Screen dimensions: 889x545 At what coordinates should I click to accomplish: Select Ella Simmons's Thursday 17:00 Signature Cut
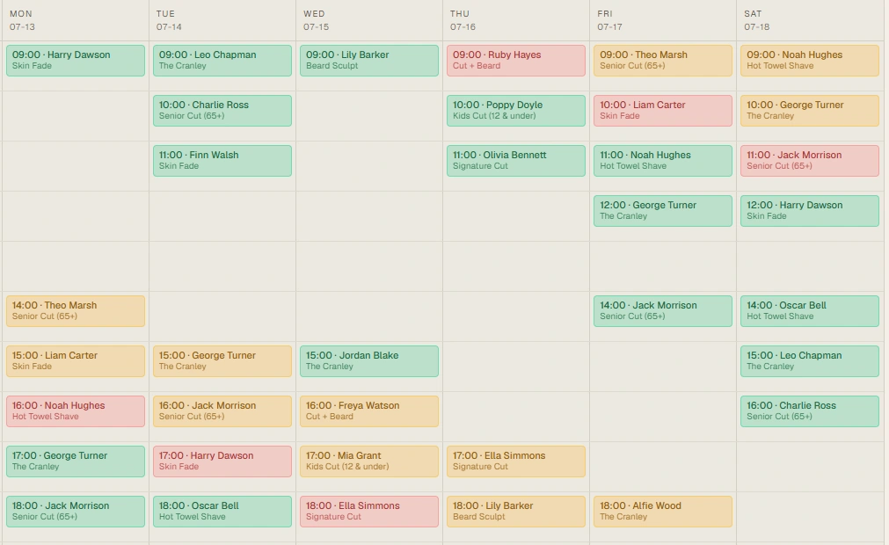[516, 461]
